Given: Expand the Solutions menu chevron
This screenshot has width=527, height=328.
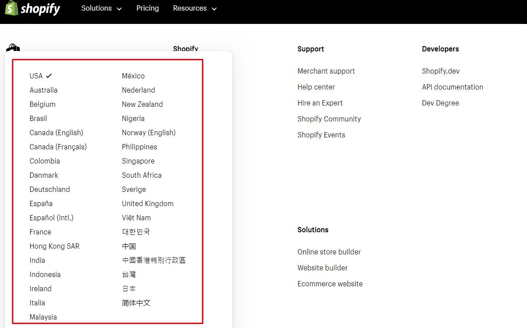Looking at the screenshot, I should pos(119,9).
